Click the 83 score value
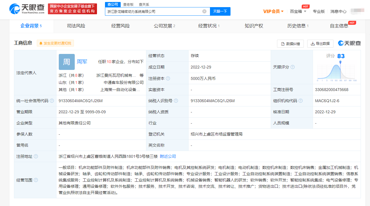 (x=341, y=56)
